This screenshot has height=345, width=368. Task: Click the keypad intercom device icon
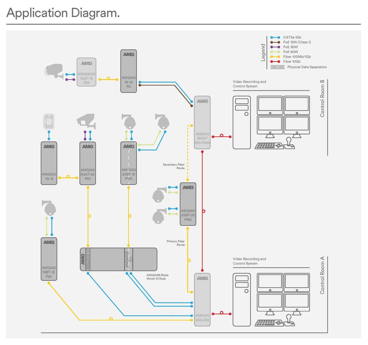point(49,121)
